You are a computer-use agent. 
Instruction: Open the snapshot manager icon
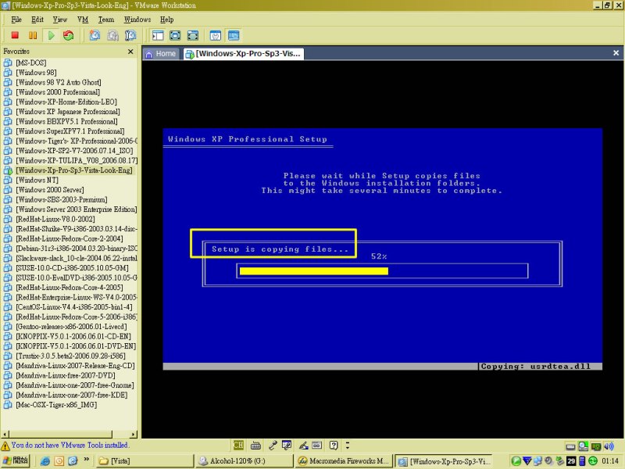pos(130,35)
